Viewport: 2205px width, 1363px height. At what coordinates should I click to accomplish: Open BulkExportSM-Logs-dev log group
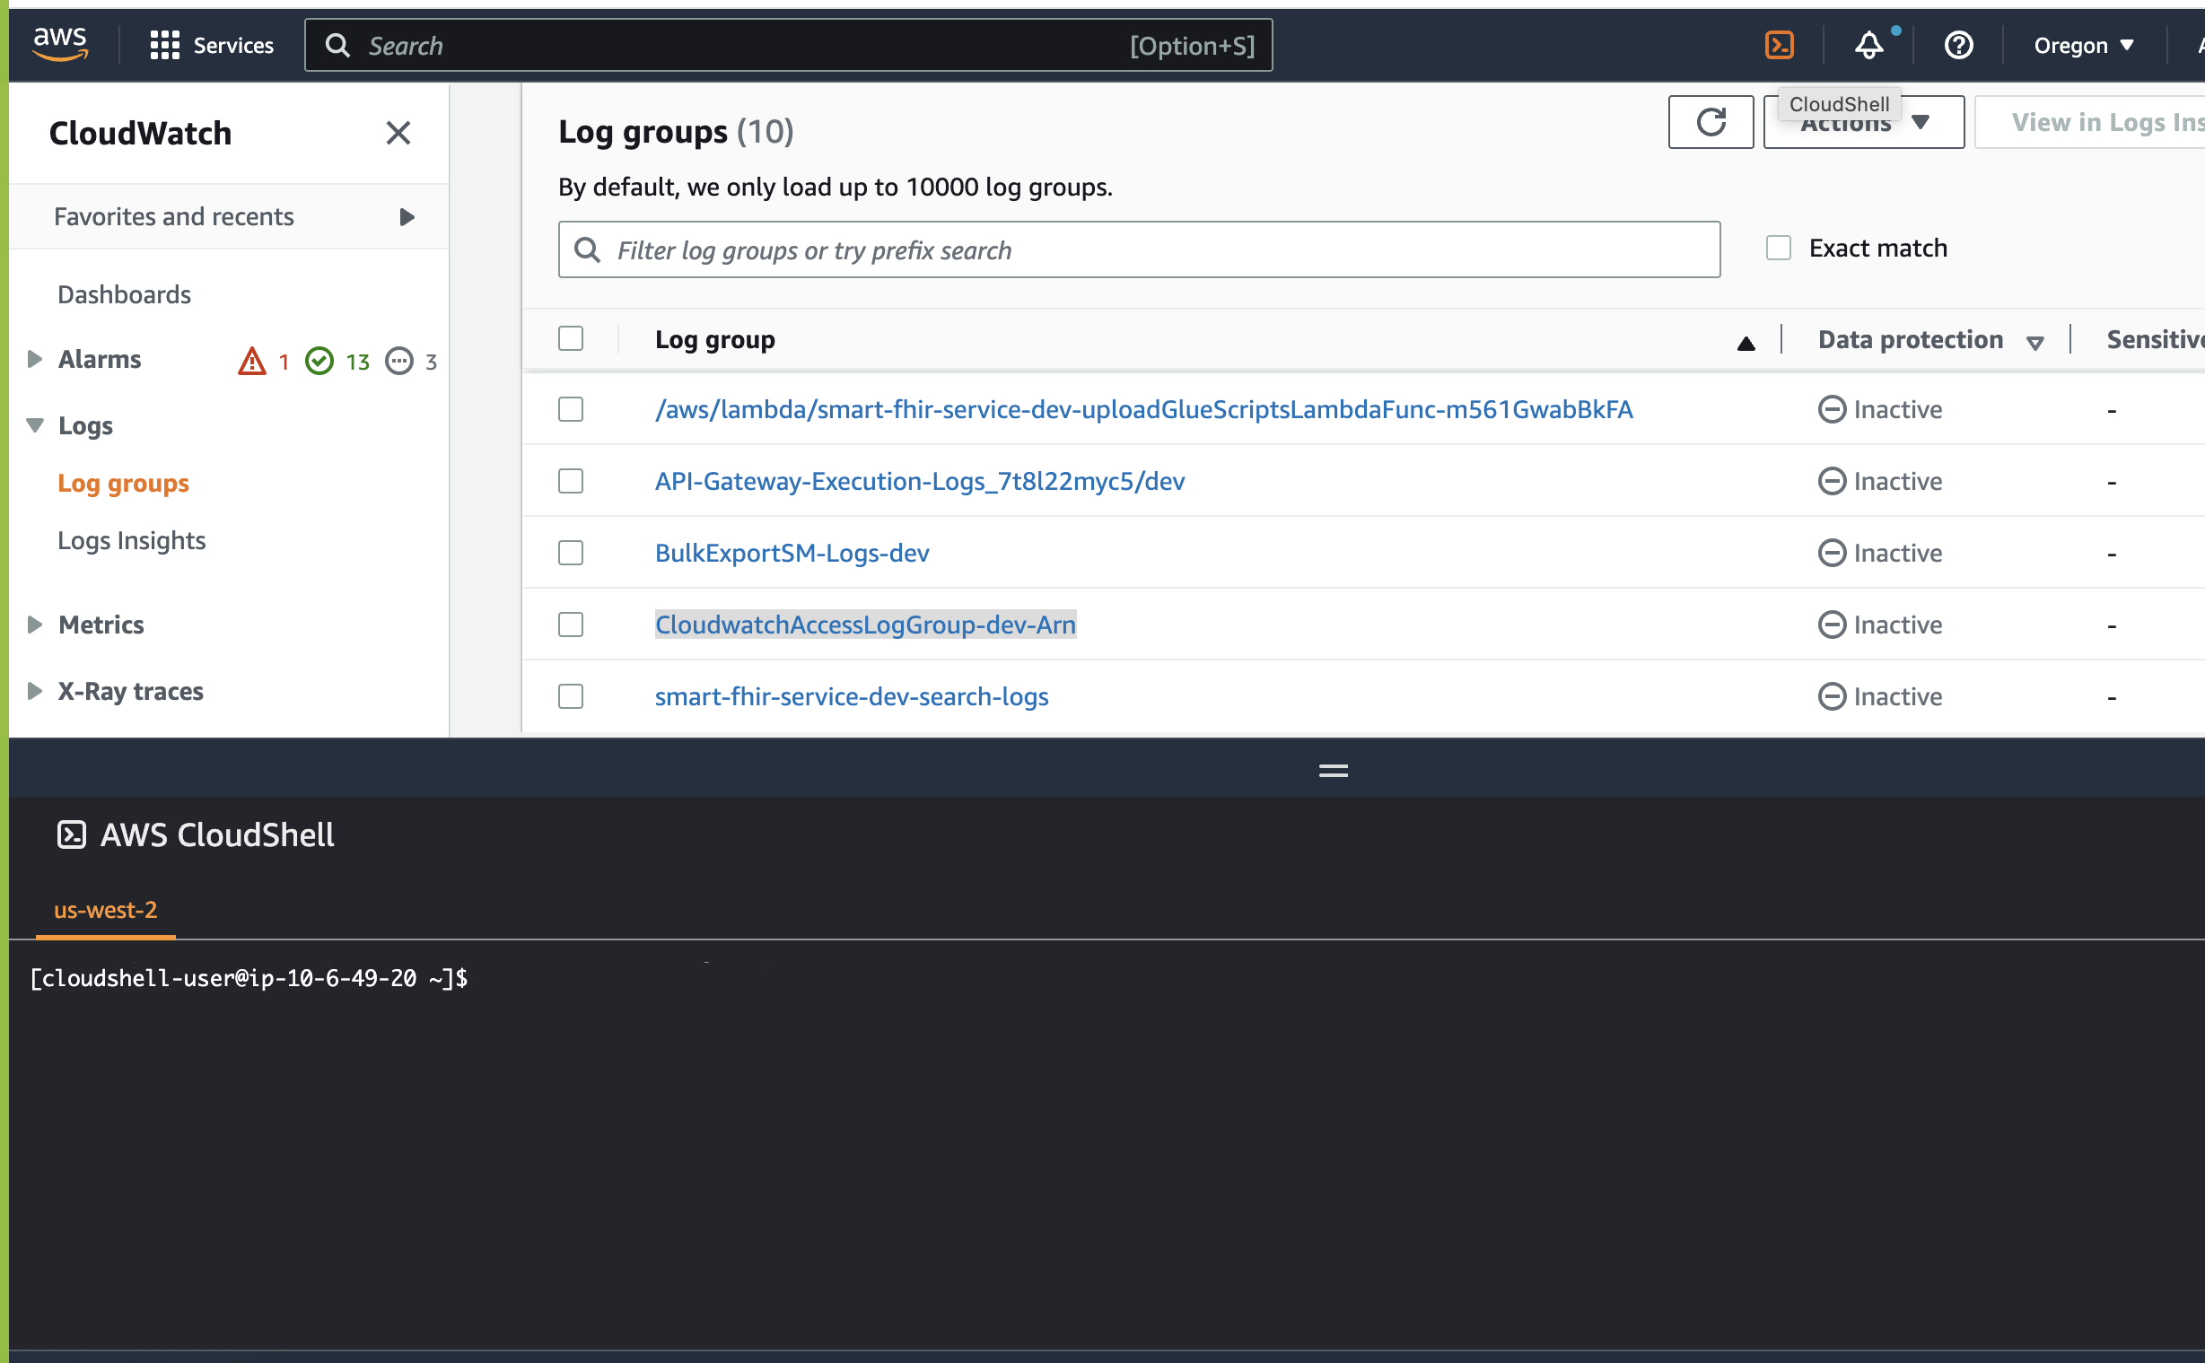[792, 553]
